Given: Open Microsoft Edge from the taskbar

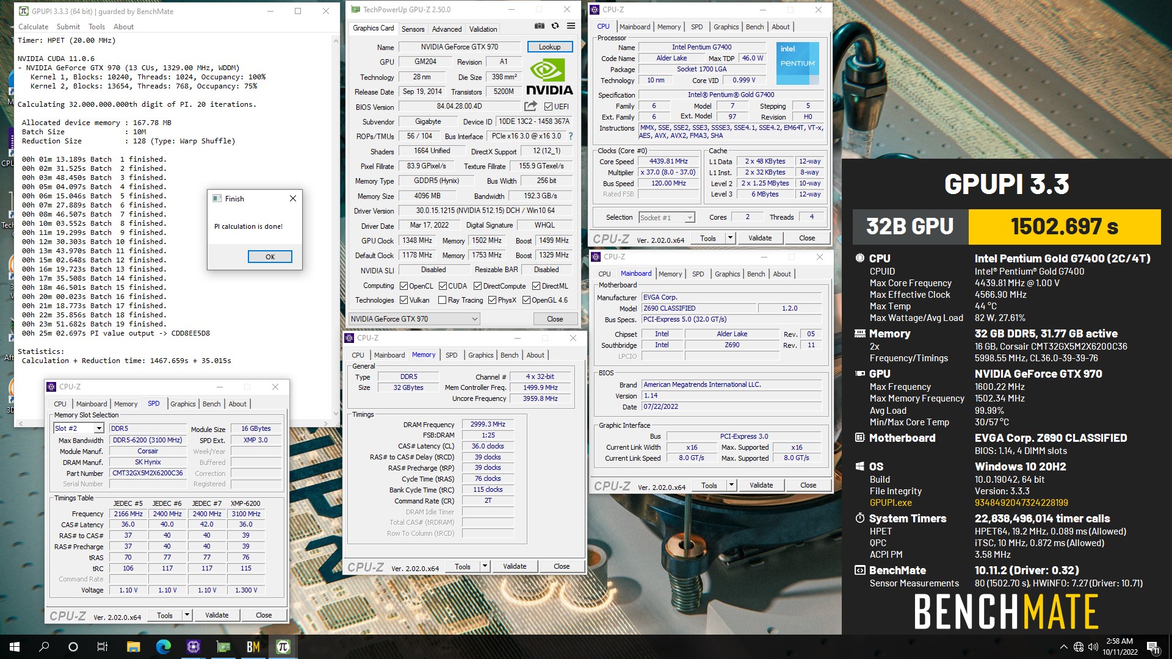Looking at the screenshot, I should [163, 647].
